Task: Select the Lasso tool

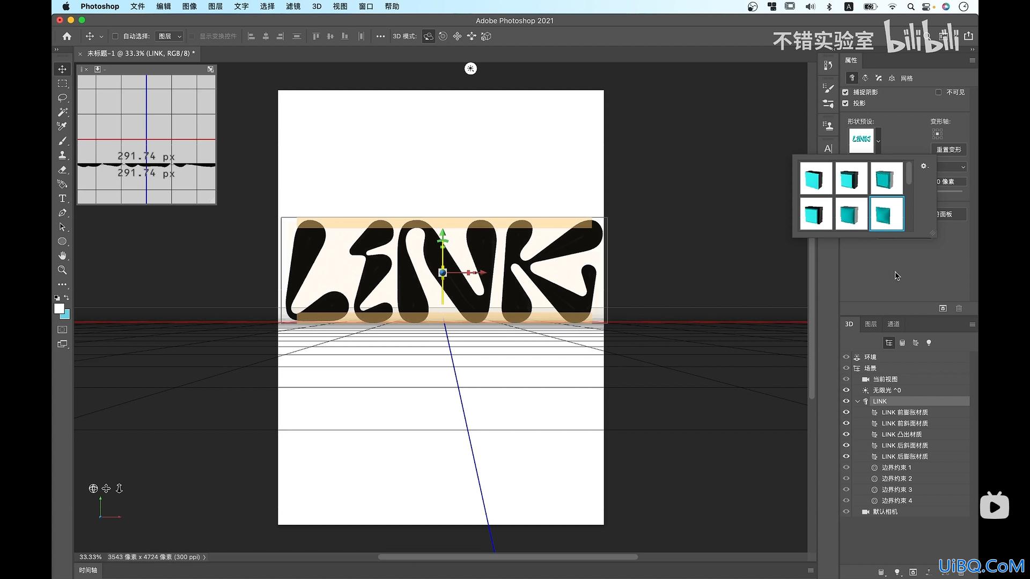Action: click(x=62, y=98)
